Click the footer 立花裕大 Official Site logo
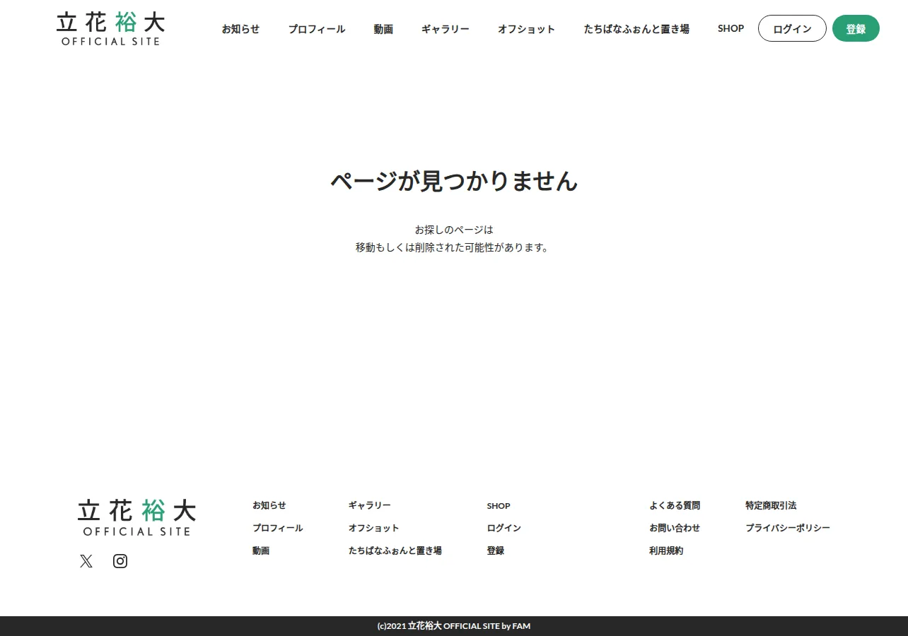Viewport: 908px width, 636px height. 136,517
